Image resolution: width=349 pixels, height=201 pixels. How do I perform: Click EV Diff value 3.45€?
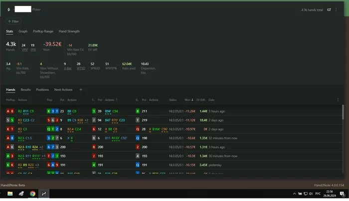click(203, 165)
